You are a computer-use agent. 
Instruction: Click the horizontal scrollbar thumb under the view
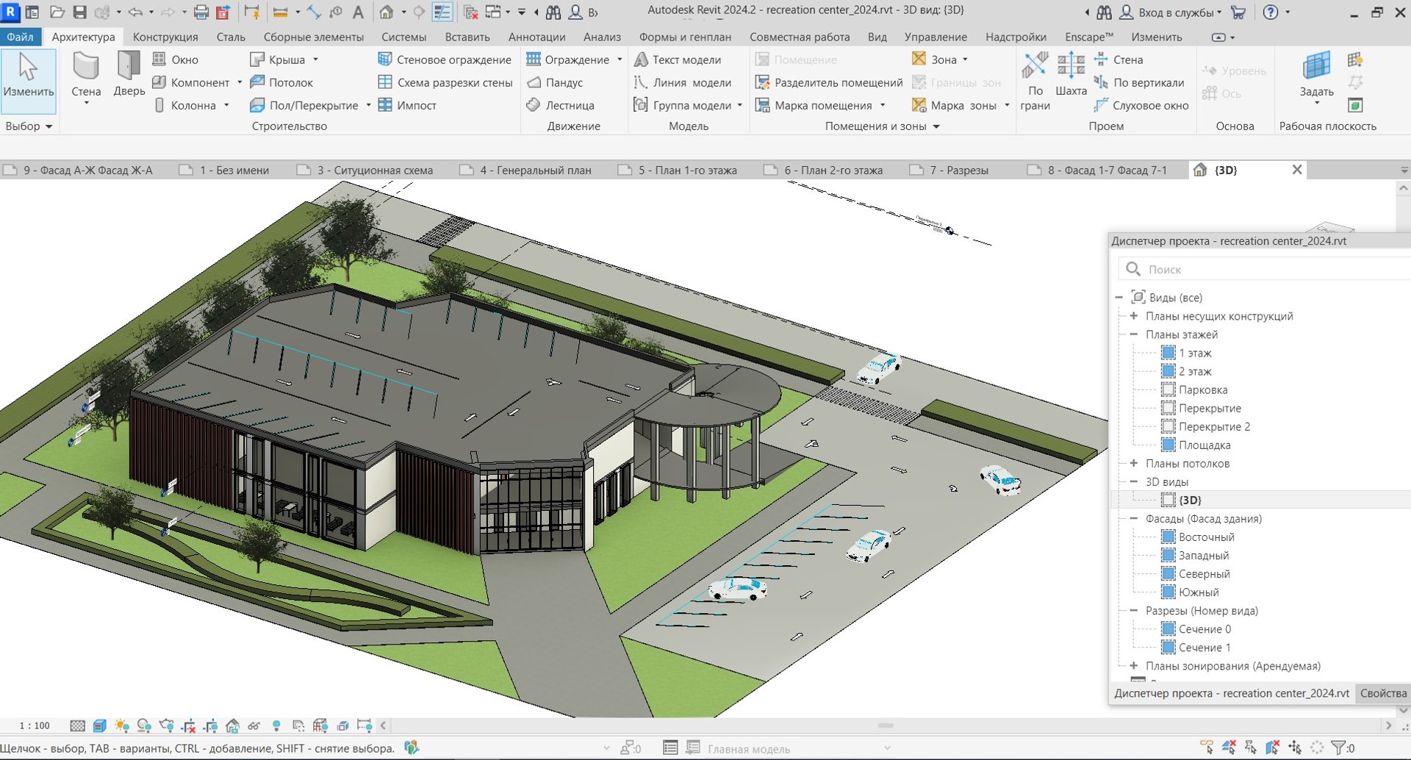[x=886, y=725]
